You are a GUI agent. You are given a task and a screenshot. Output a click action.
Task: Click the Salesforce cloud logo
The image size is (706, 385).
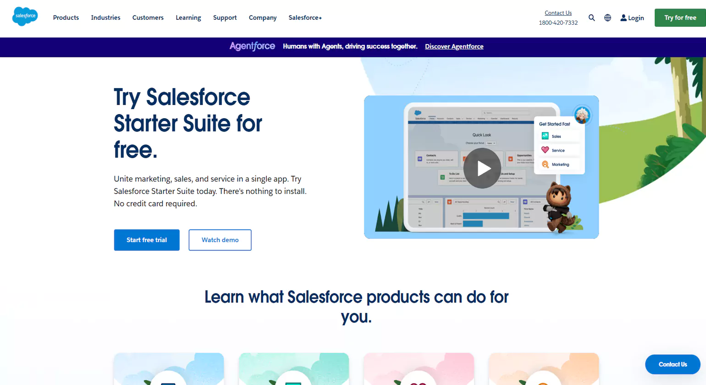[25, 16]
